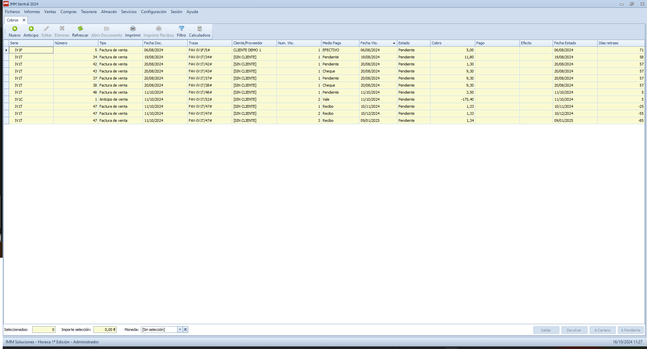Click the Devolver button

(x=574, y=330)
